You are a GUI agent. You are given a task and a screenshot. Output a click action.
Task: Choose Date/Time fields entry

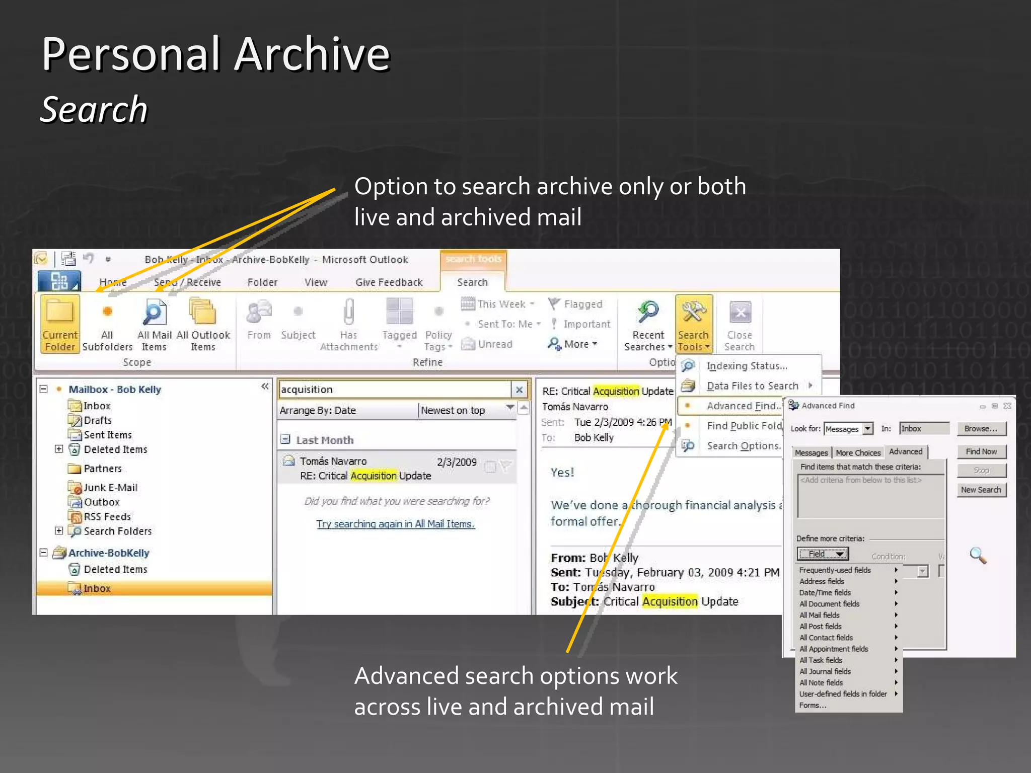pos(848,592)
